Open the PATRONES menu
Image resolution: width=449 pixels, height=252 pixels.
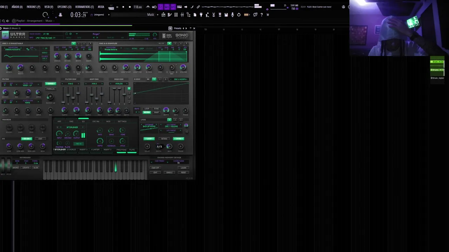click(33, 7)
